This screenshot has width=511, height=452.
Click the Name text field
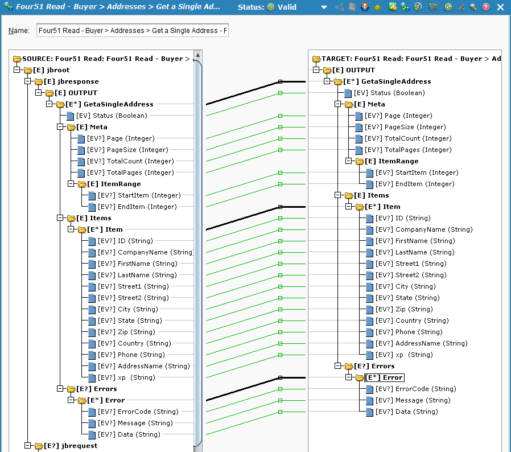point(132,31)
